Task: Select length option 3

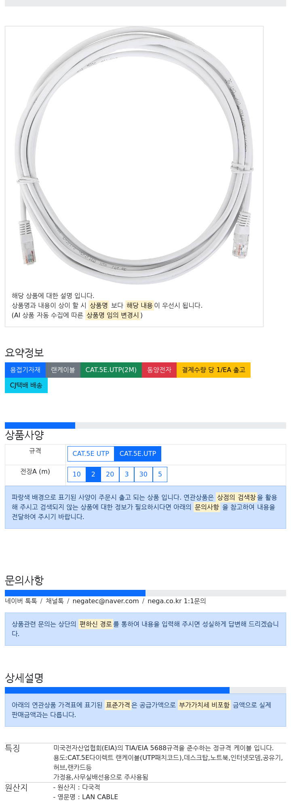Action: [127, 474]
